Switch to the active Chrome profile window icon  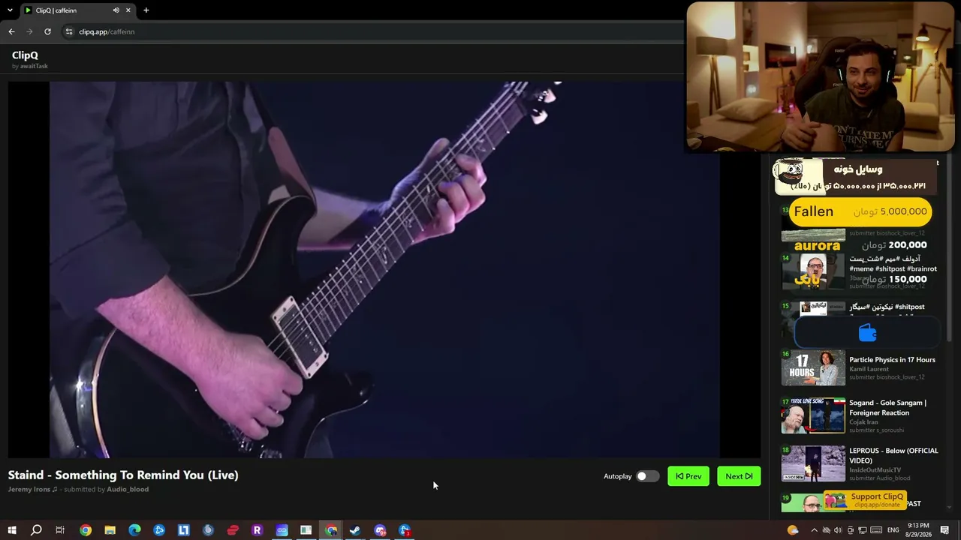(x=330, y=530)
